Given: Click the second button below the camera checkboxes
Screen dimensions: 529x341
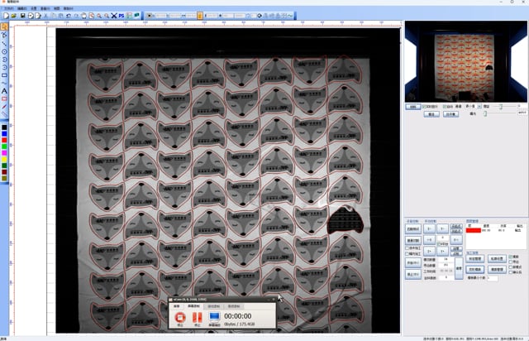Looking at the screenshot, I should coord(450,114).
